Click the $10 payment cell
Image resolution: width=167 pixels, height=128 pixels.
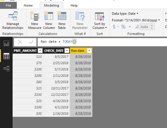(28, 57)
